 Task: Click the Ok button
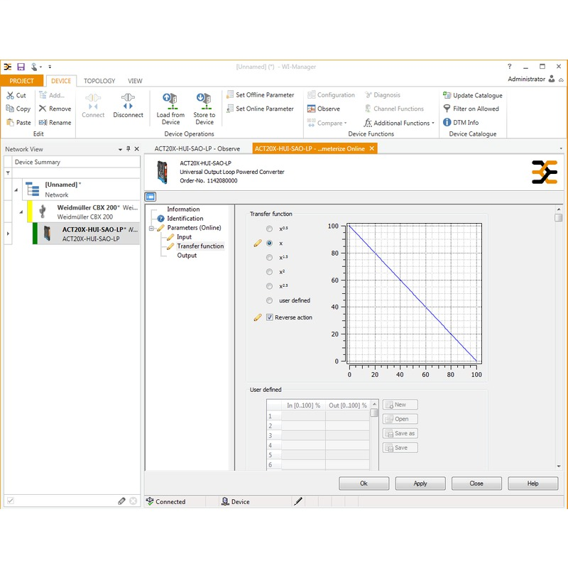[x=364, y=484]
